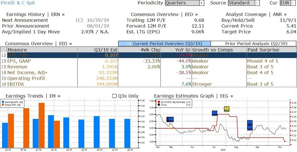Click Target Price value 6.04
297x152 pixels.
pyautogui.click(x=291, y=32)
